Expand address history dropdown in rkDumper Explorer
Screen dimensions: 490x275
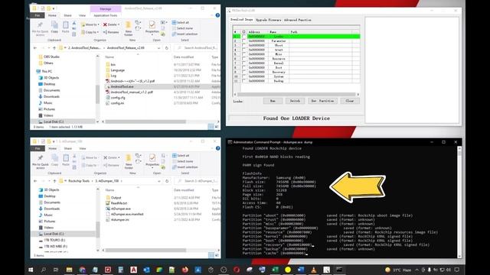tap(159, 181)
